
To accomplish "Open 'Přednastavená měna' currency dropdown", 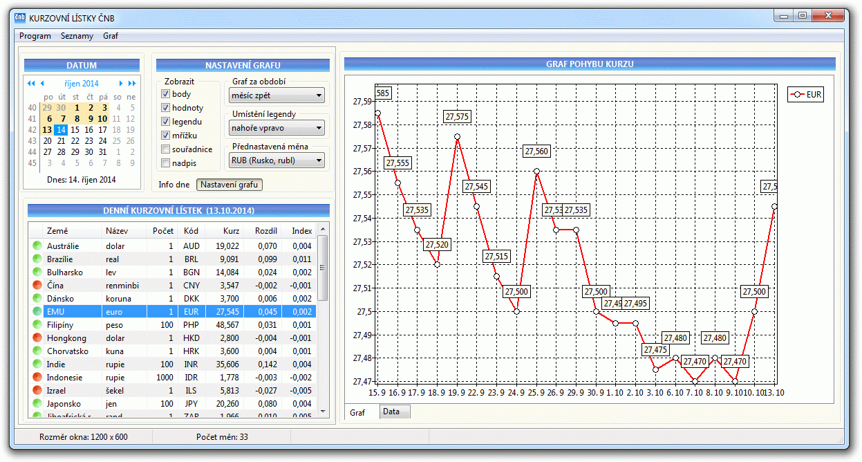I will click(277, 160).
